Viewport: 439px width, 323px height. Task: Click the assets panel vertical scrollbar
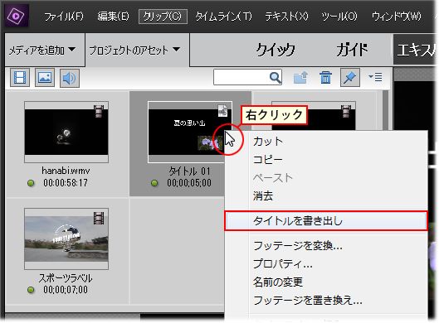(386, 110)
